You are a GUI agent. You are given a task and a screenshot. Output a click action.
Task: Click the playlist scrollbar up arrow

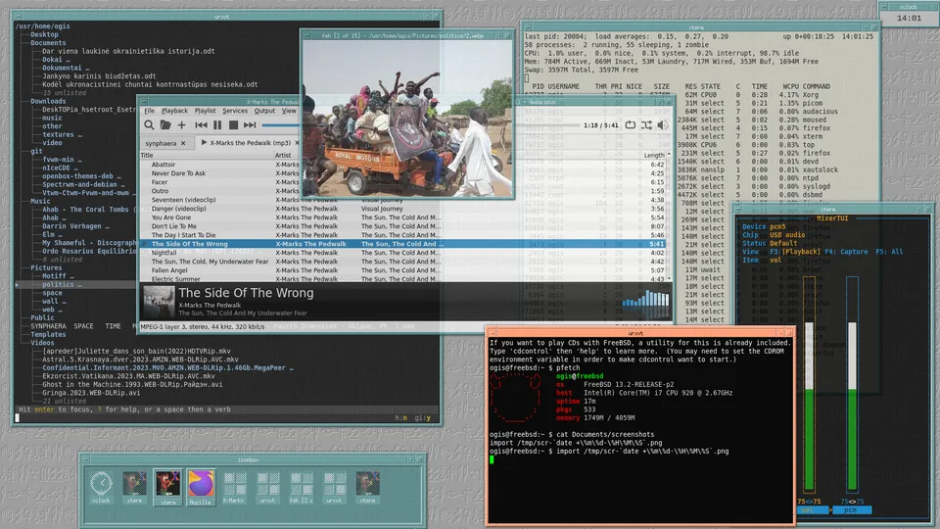click(x=669, y=155)
